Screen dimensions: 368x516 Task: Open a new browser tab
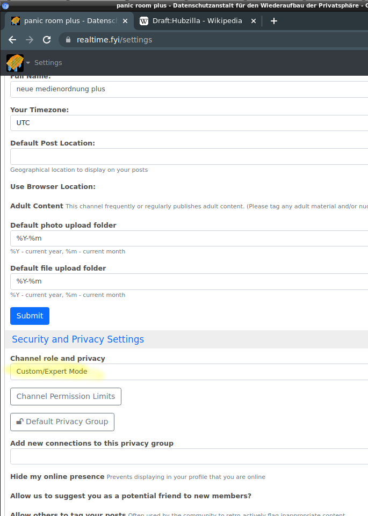click(274, 21)
